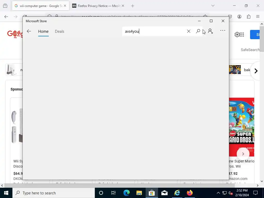Open Mail from the taskbar

[x=164, y=193]
